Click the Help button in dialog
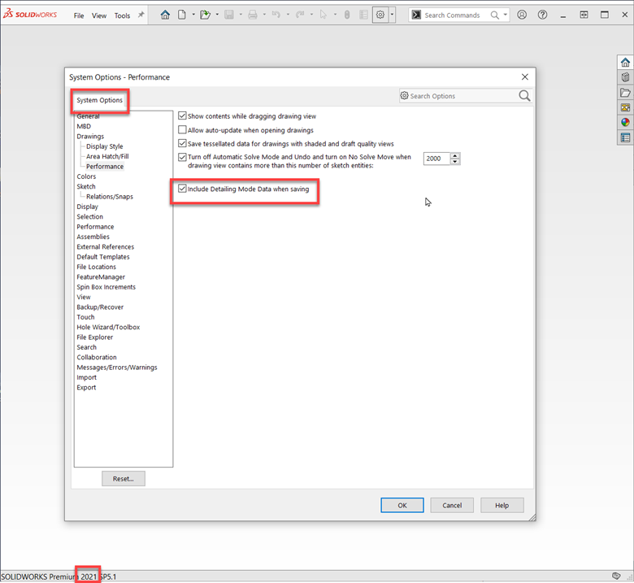Screen dimensions: 634x583 502,505
